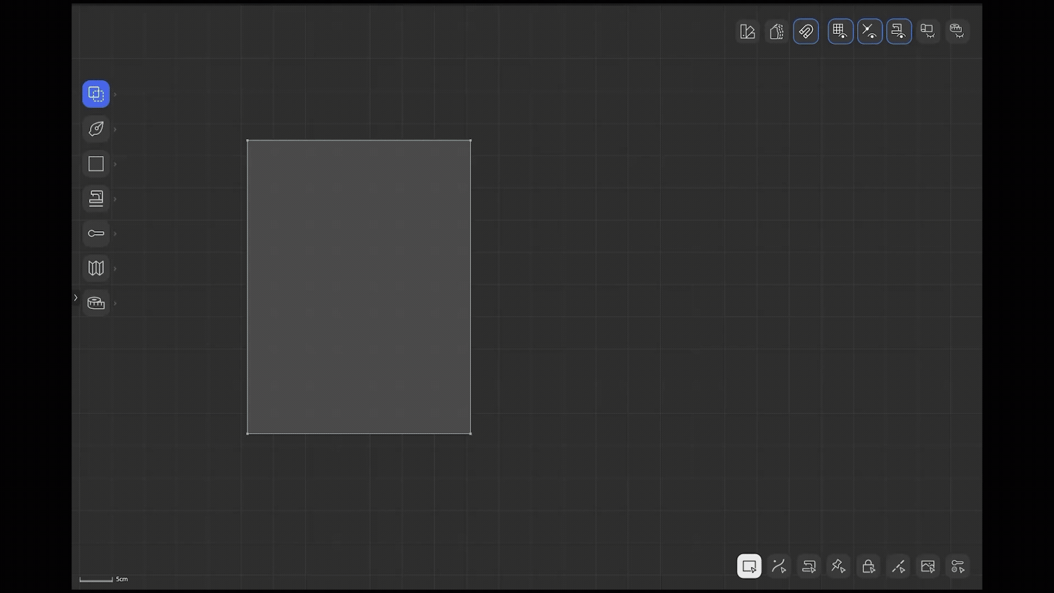Select the transform pattern tool
Image resolution: width=1054 pixels, height=593 pixels.
tap(96, 94)
